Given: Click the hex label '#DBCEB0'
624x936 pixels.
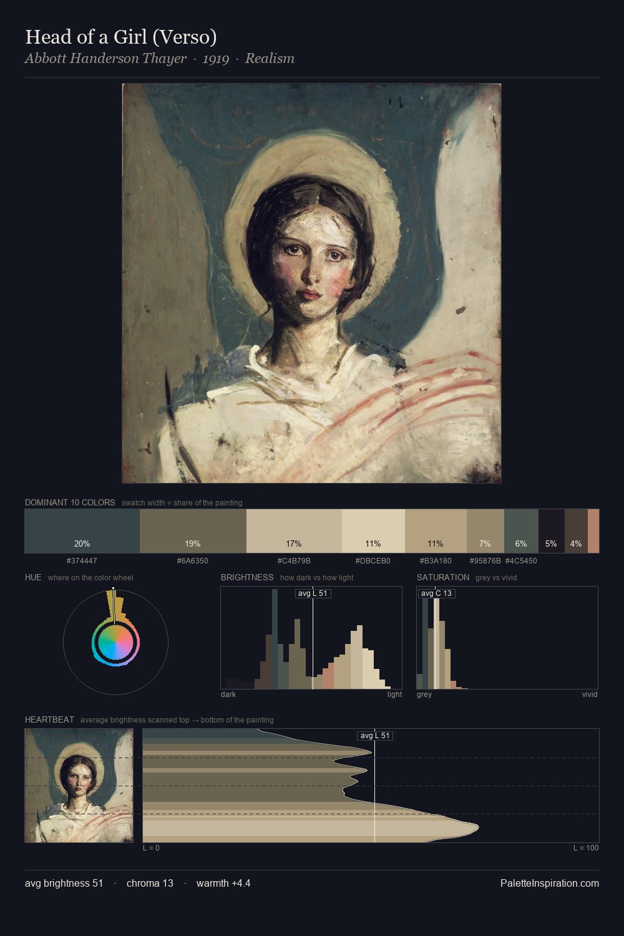Looking at the screenshot, I should 373,561.
